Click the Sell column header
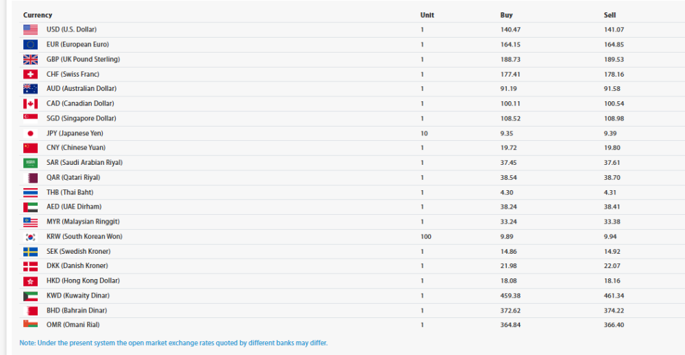 coord(610,15)
